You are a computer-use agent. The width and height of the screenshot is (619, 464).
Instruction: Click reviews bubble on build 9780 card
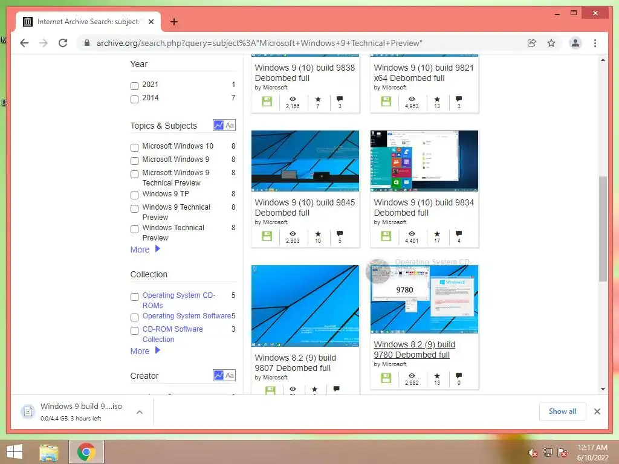tap(458, 375)
